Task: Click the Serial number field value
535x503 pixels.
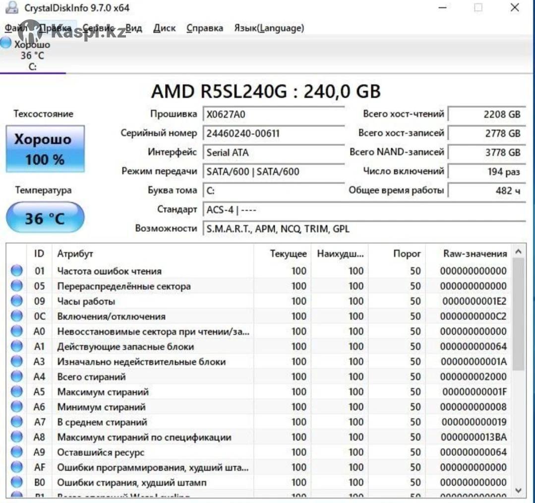Action: pyautogui.click(x=273, y=133)
